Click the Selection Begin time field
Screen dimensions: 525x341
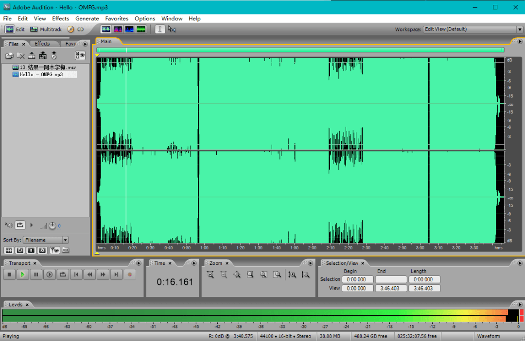pyautogui.click(x=357, y=279)
